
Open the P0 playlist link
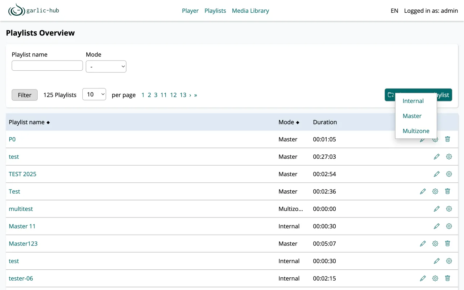tap(12, 139)
